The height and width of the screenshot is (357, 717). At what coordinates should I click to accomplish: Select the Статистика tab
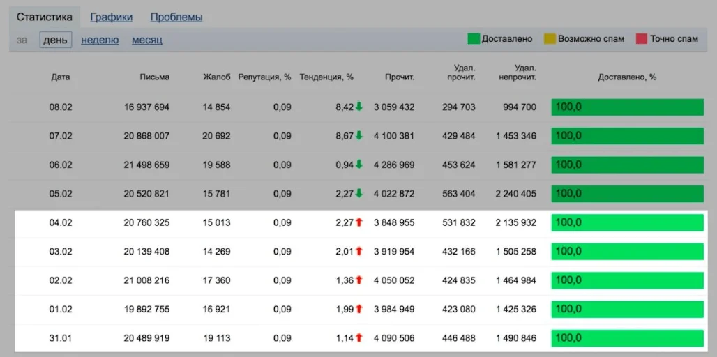pyautogui.click(x=45, y=17)
